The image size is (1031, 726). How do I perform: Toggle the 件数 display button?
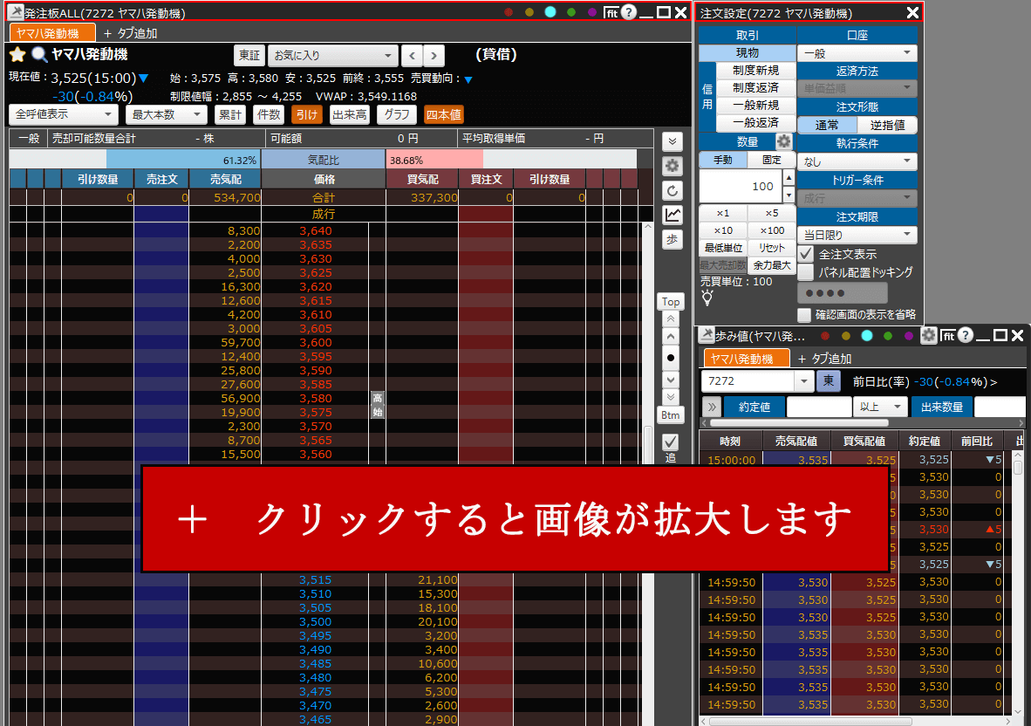click(x=269, y=114)
